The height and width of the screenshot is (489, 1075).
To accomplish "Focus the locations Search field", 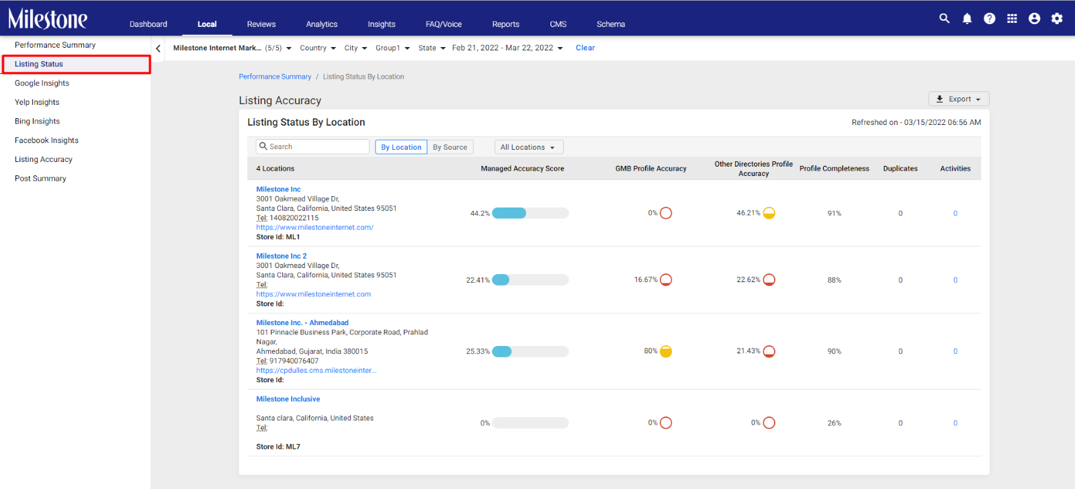I will 312,146.
